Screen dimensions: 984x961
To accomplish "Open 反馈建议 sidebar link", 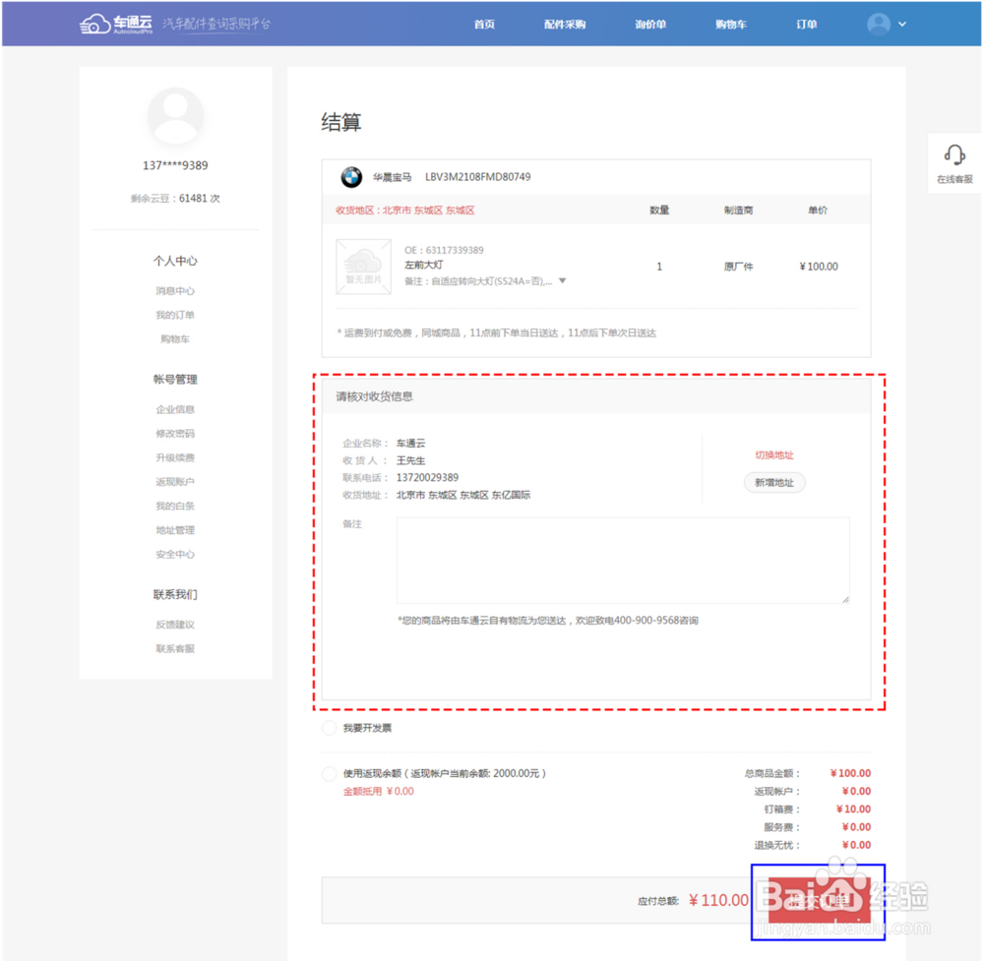I will 175,625.
